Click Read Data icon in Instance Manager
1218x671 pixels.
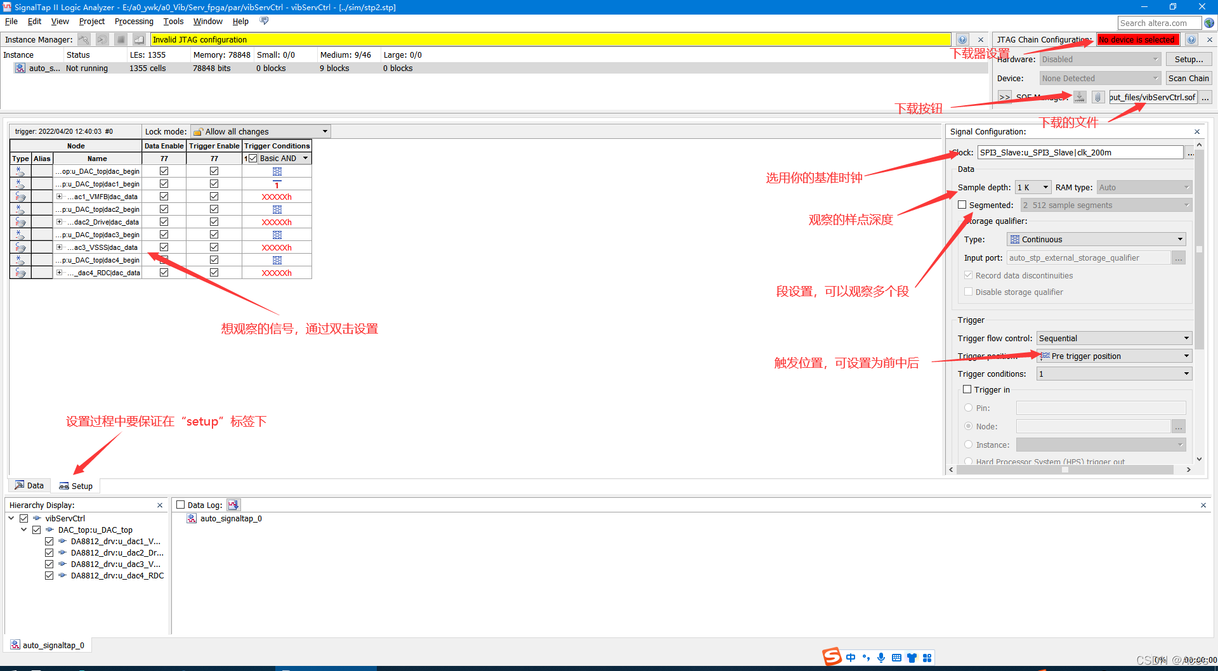point(139,39)
